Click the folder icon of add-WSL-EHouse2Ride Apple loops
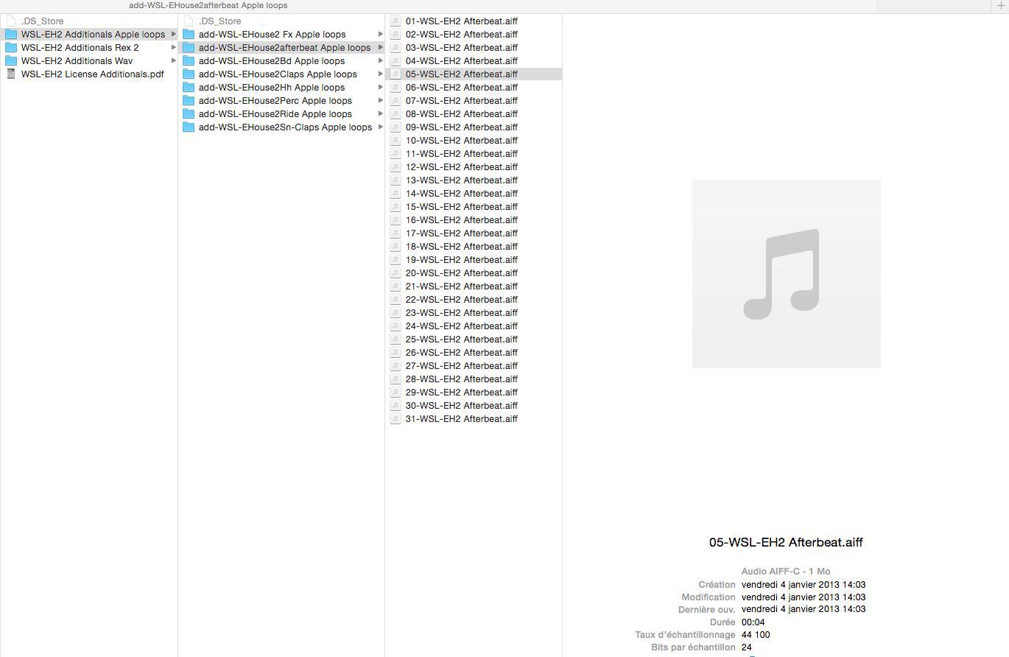The image size is (1009, 657). coord(189,114)
